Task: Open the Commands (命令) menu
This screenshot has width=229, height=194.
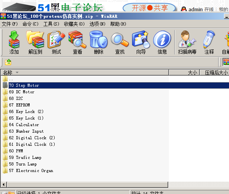Action: (x=30, y=24)
